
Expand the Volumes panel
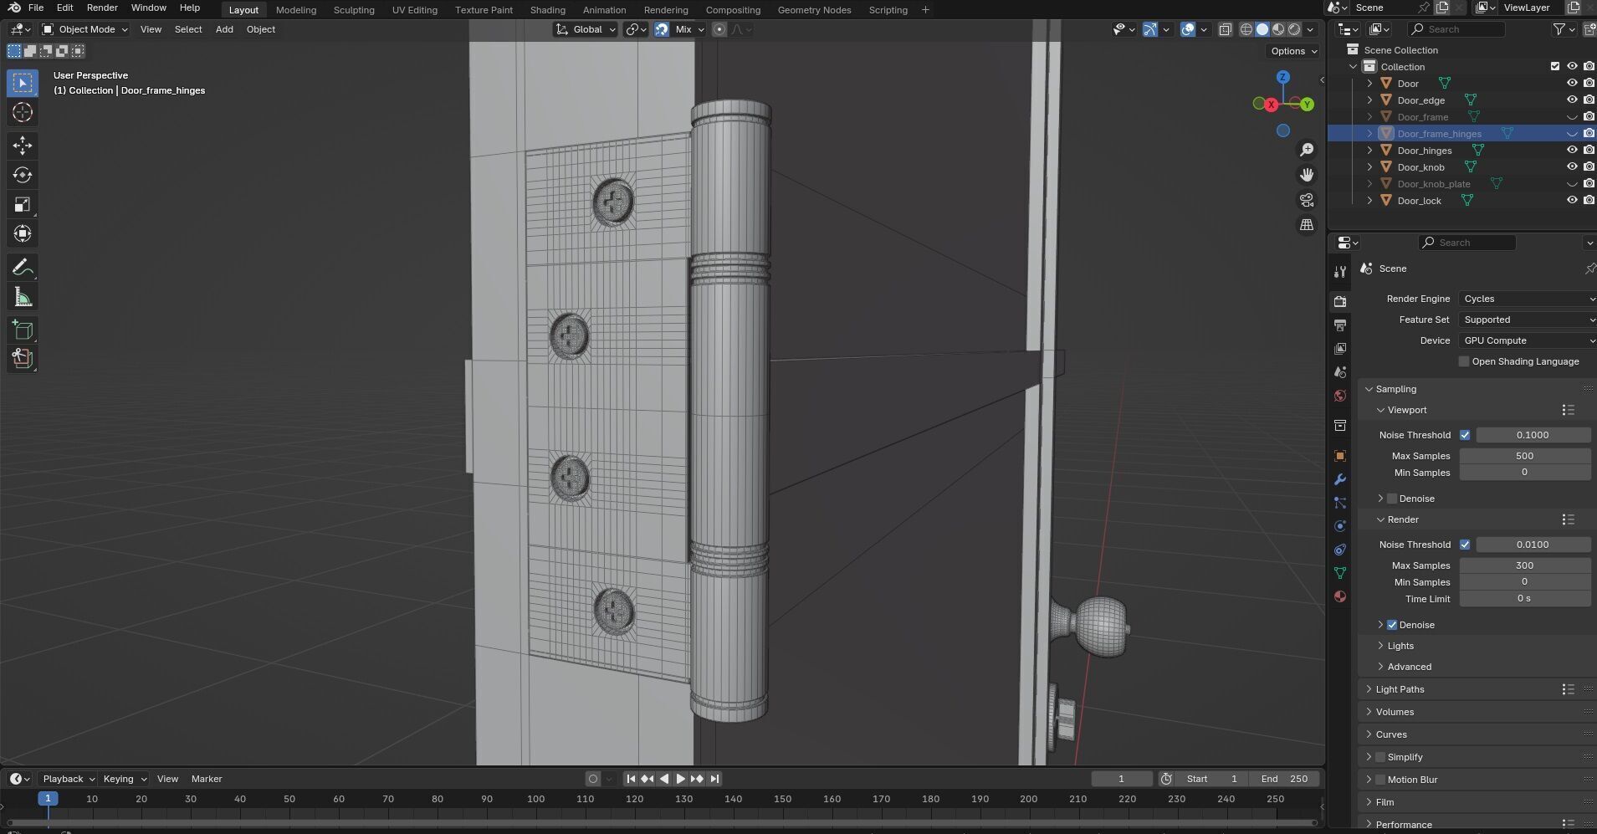tap(1369, 712)
